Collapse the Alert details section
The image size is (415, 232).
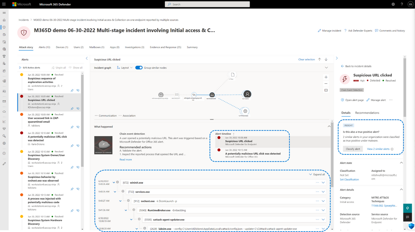click(x=401, y=190)
